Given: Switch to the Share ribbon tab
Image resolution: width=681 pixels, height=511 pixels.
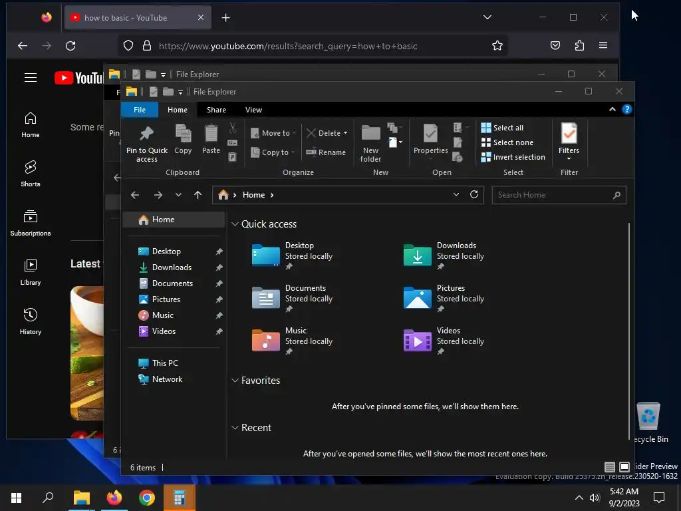Looking at the screenshot, I should (216, 110).
